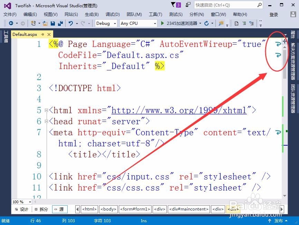Image resolution: width=299 pixels, height=225 pixels.
Task: Click the Navigate Backward arrow icon
Action: [x=11, y=23]
